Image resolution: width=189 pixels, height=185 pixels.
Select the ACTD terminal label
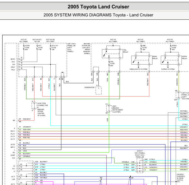coord(13,145)
